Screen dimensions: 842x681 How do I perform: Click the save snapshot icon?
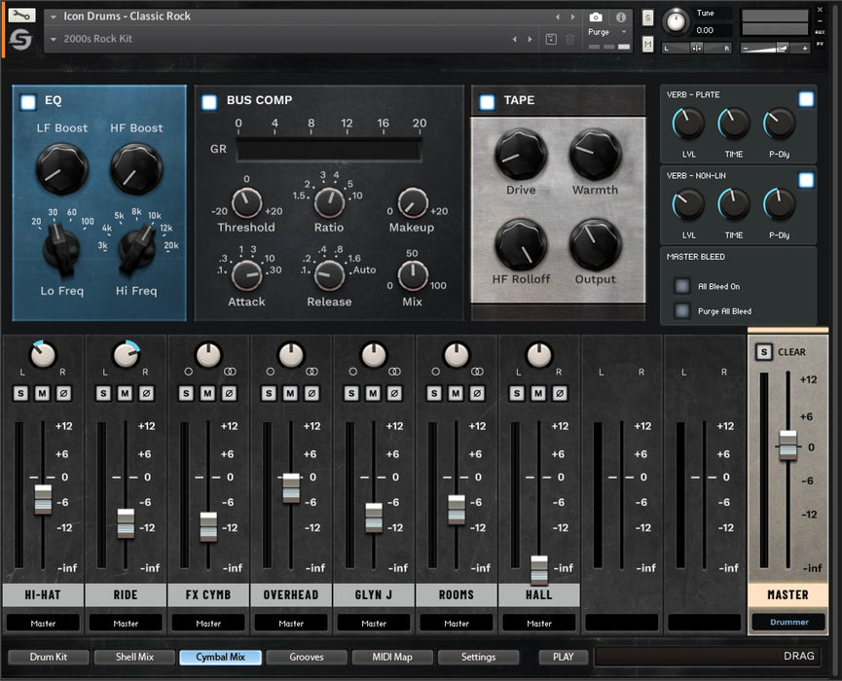(x=551, y=39)
